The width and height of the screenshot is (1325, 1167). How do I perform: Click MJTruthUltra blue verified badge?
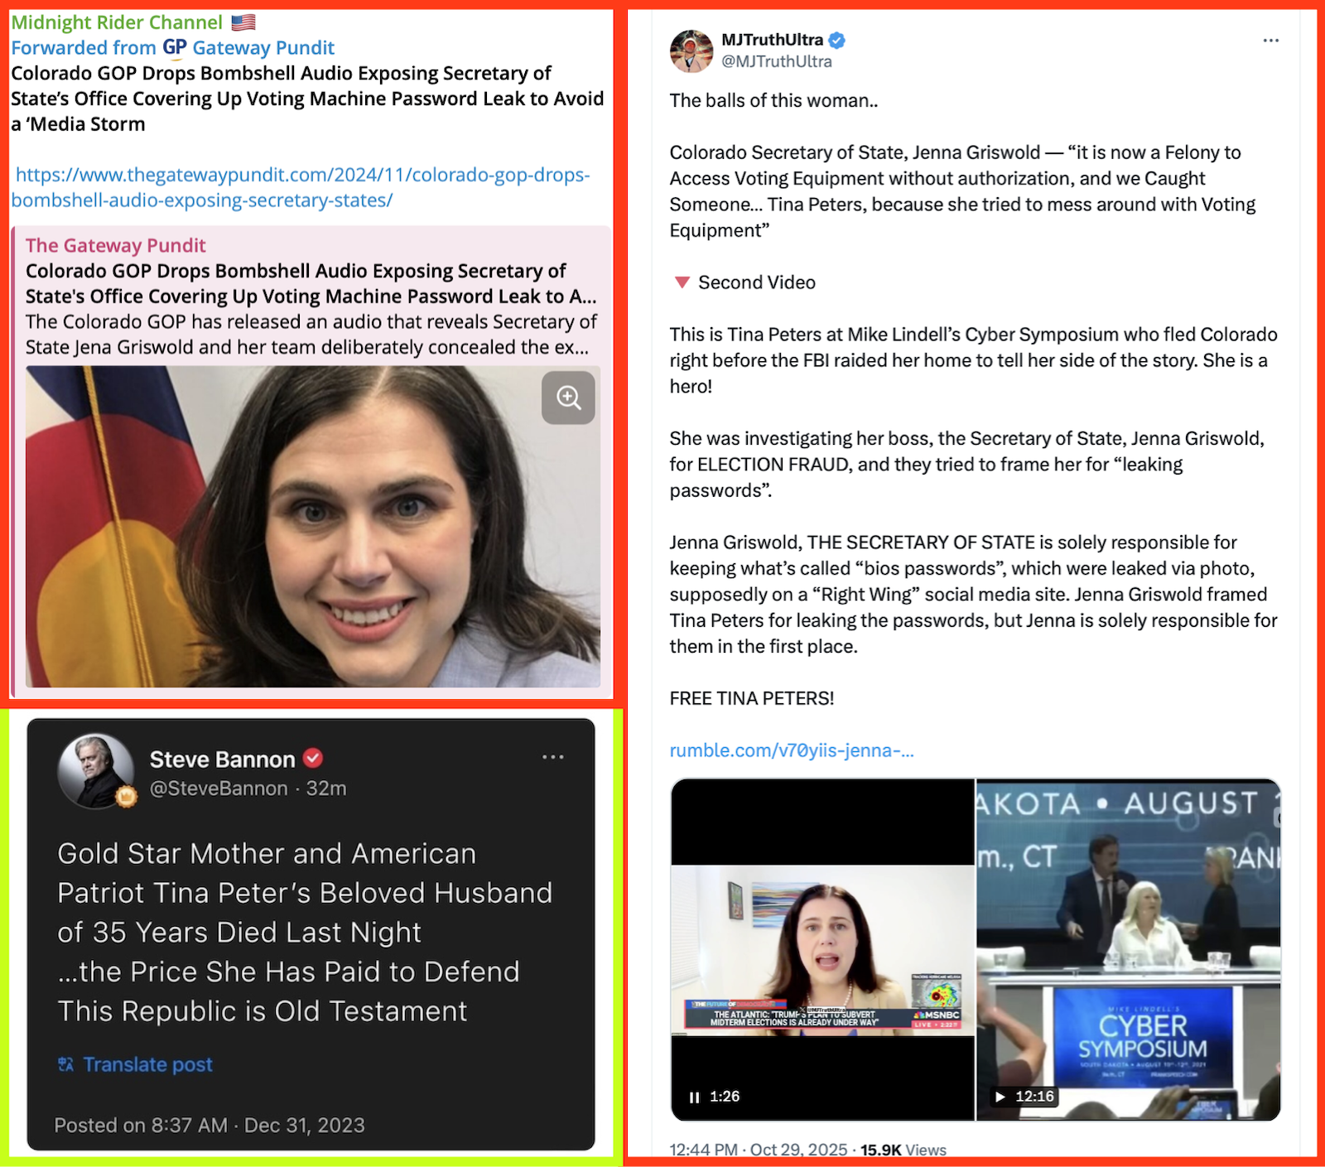[836, 40]
